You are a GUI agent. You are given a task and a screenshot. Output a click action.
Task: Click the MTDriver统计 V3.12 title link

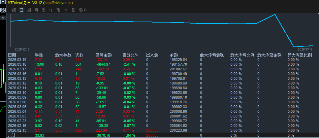40,3
